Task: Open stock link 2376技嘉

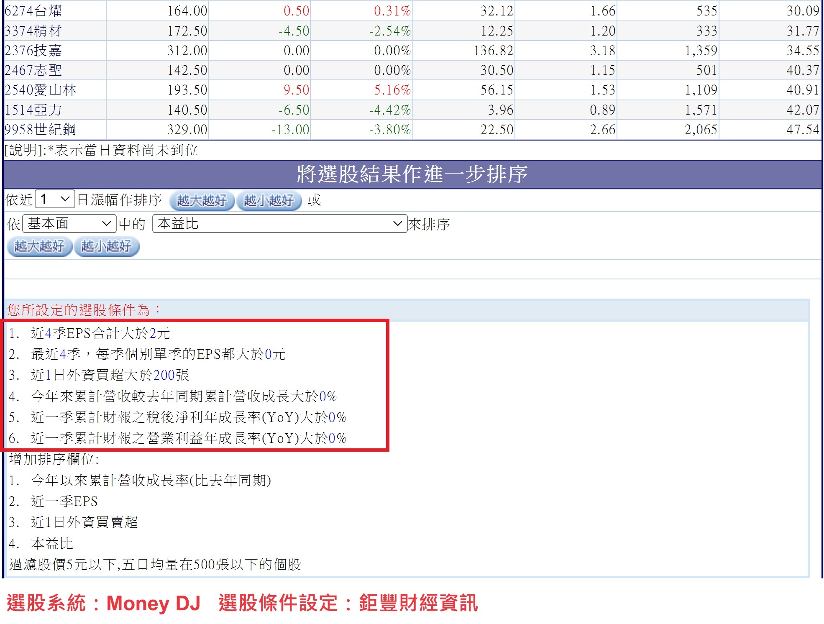Action: [33, 51]
